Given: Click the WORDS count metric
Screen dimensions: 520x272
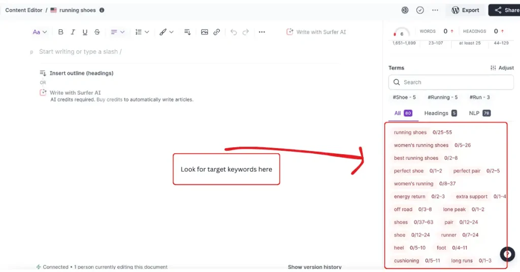Looking at the screenshot, I should [x=436, y=31].
